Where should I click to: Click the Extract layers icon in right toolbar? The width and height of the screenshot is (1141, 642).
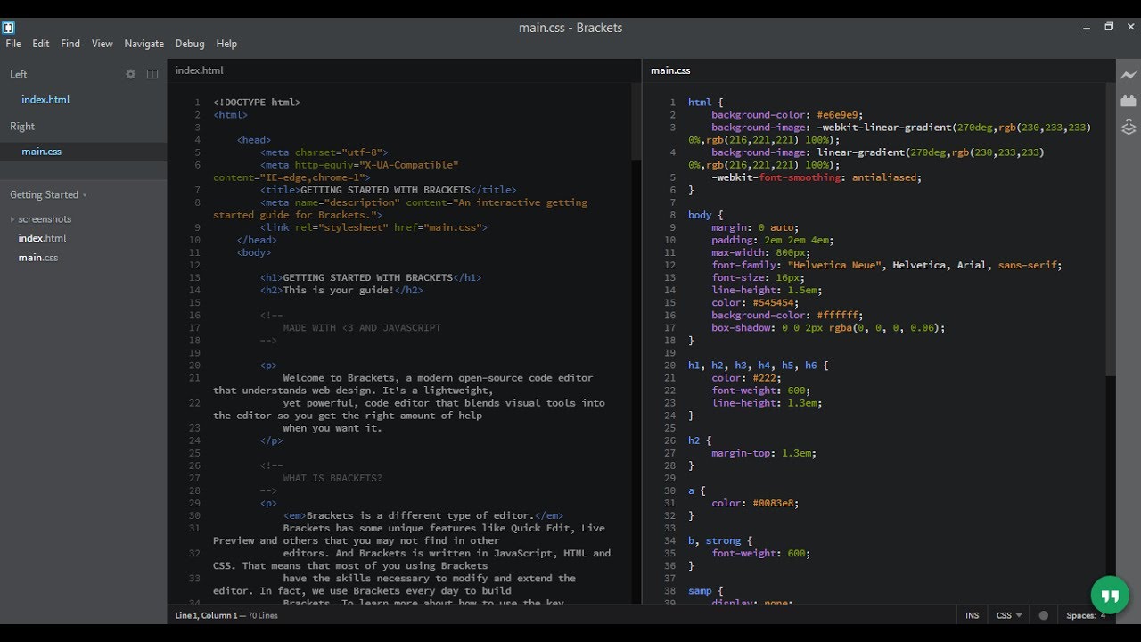point(1129,128)
